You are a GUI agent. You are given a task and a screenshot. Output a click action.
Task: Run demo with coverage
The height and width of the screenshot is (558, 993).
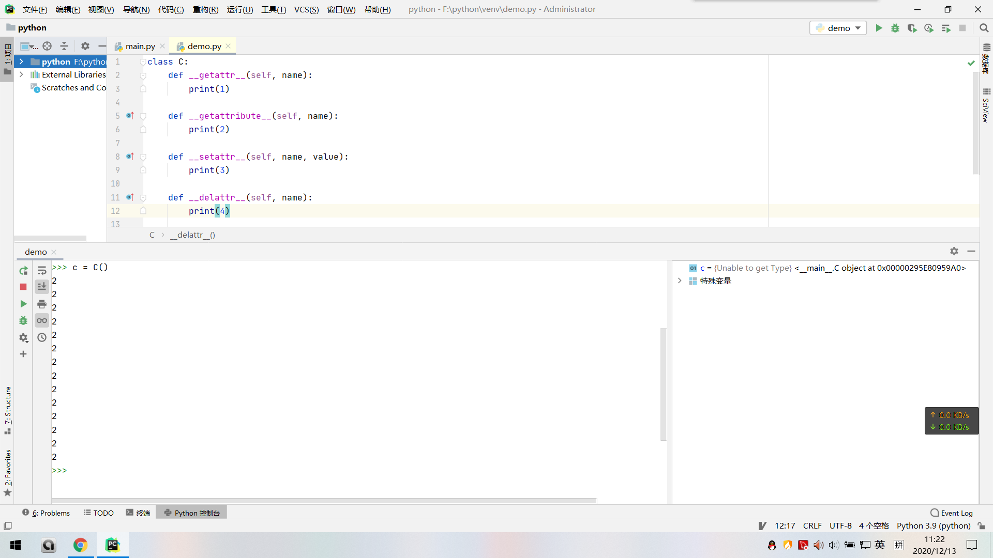pos(912,28)
